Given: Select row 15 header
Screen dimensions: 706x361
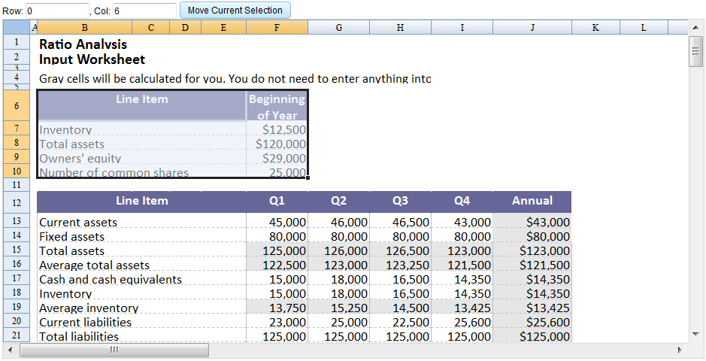Looking at the screenshot, I should coord(17,250).
